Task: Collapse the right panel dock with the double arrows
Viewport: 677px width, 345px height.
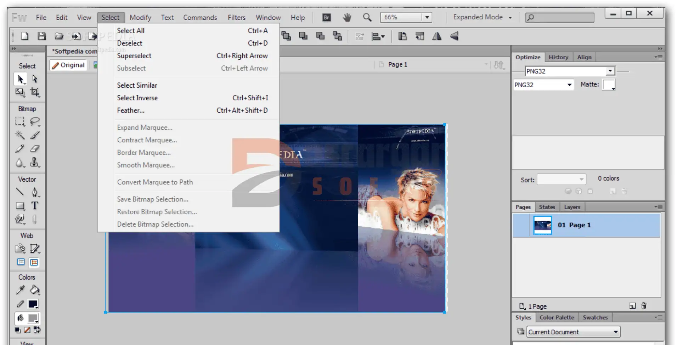Action: coord(660,49)
